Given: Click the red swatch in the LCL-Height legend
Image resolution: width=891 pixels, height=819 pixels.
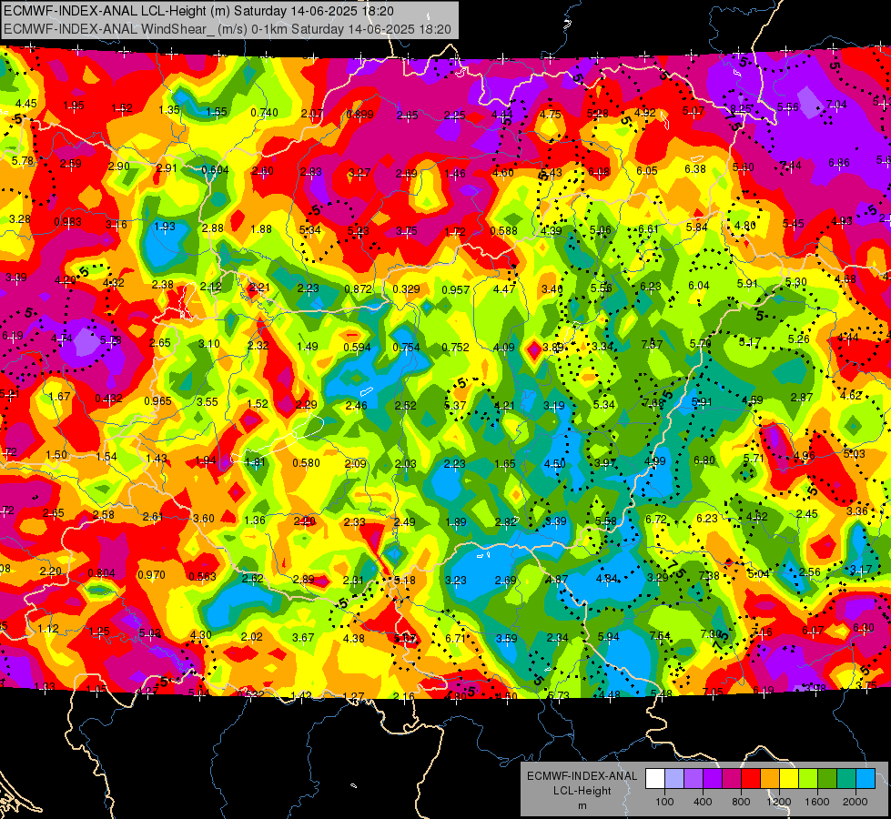Looking at the screenshot, I should coord(751,779).
